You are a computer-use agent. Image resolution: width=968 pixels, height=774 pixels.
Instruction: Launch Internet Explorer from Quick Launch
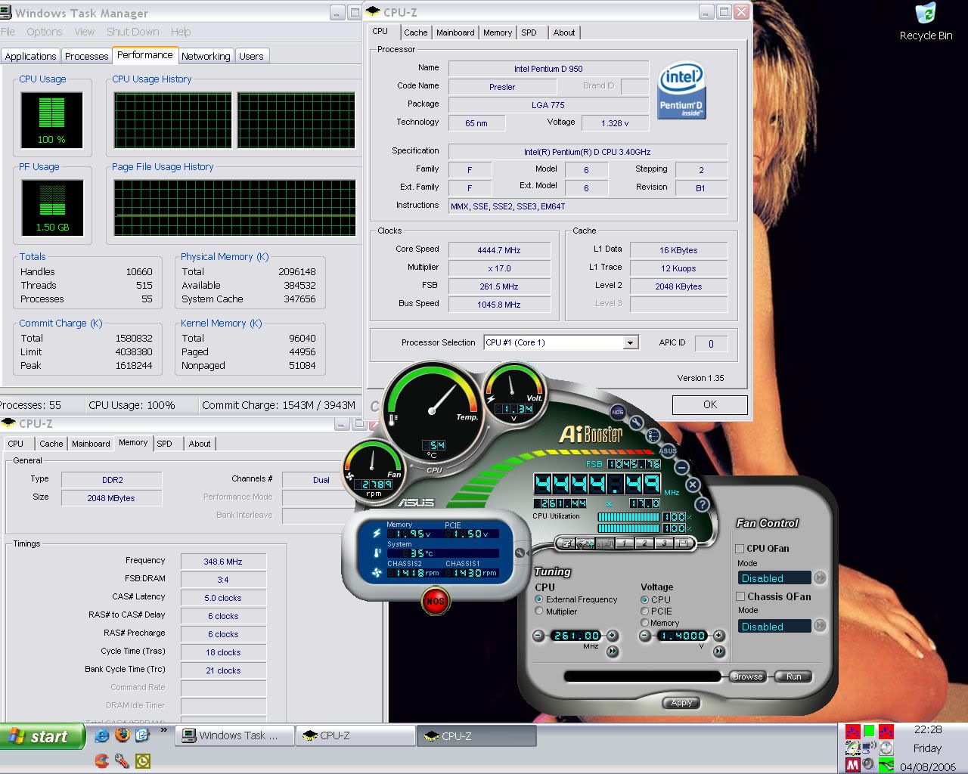[102, 735]
